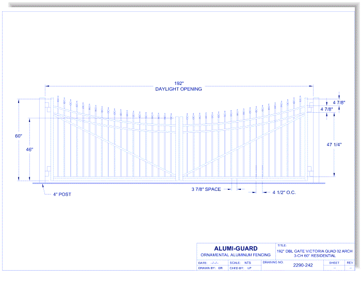Select the 3 7/8" SPACE annotation
This screenshot has width=361, height=283.
(x=206, y=189)
